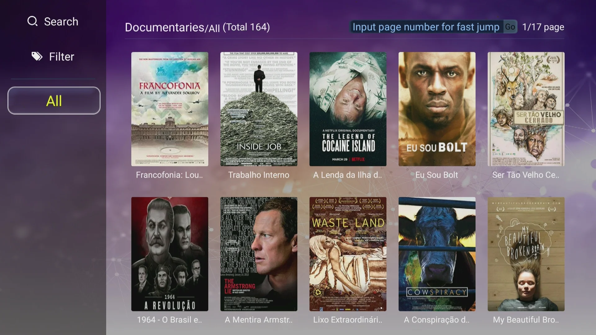Select the title 'Francofonia: Lou..'

click(169, 175)
